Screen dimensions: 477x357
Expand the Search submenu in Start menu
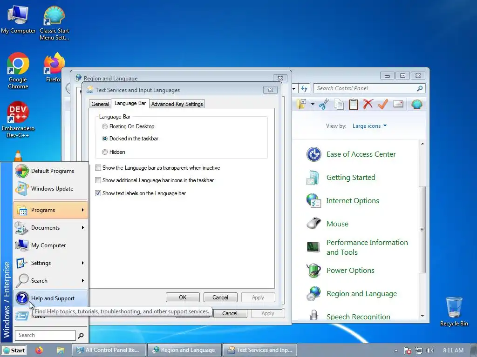coord(51,281)
